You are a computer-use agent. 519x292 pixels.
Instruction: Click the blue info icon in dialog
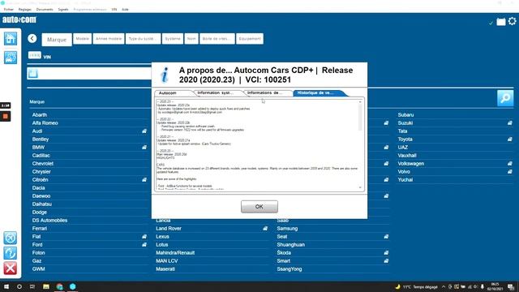(165, 75)
